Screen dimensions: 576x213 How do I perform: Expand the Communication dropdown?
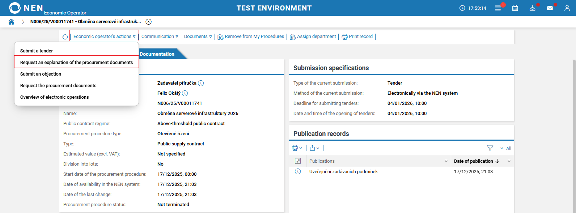[x=160, y=37]
